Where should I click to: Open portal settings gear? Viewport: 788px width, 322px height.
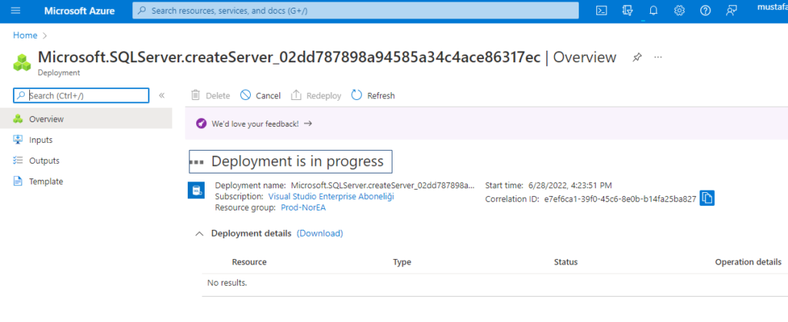click(x=679, y=11)
